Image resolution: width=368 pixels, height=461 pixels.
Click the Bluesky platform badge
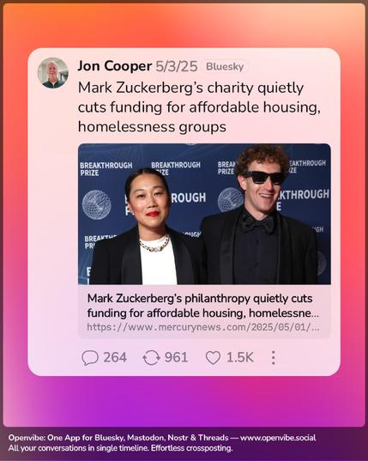point(225,66)
